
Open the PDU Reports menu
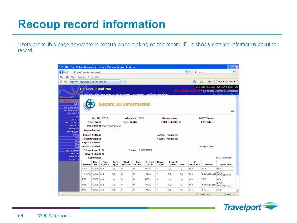coord(138,94)
